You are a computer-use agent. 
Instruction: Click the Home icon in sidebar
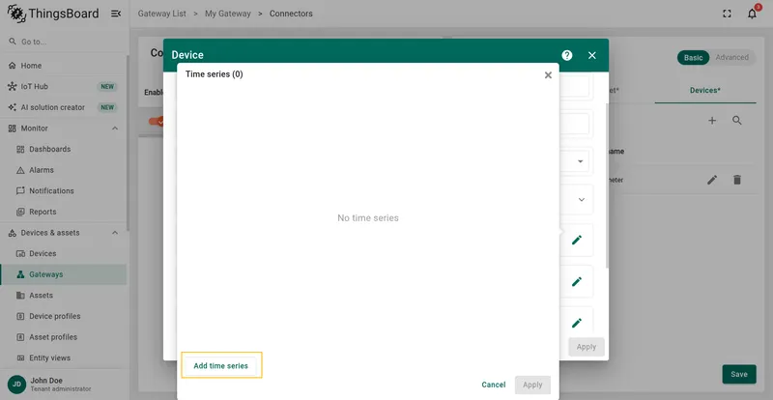13,66
